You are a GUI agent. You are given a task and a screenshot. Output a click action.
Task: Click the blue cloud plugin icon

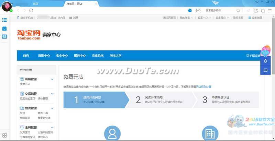point(190,11)
